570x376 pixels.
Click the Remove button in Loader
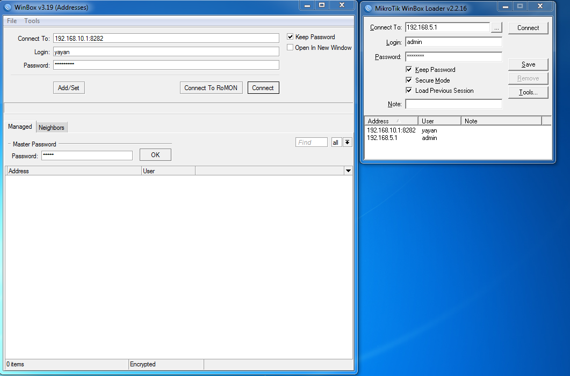point(528,78)
